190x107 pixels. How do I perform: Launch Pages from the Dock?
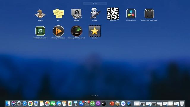pyautogui.click(x=64, y=103)
